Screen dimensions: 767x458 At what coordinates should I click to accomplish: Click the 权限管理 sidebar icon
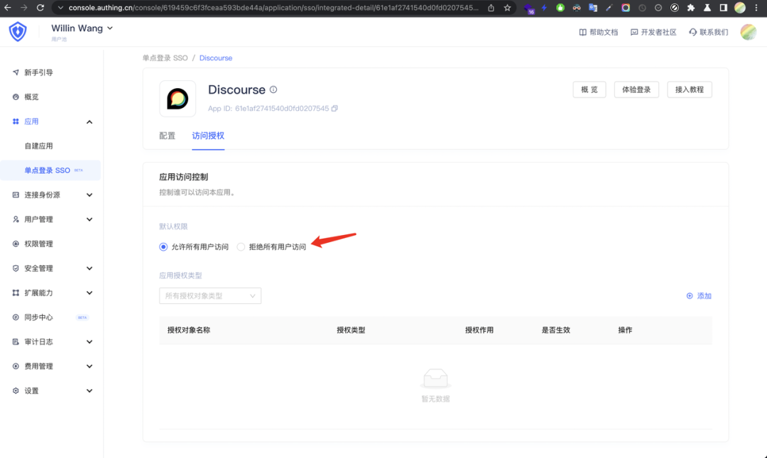(x=16, y=244)
